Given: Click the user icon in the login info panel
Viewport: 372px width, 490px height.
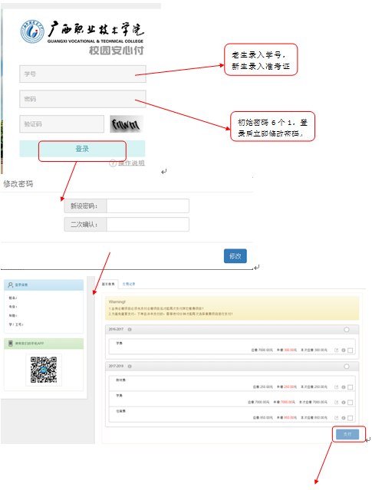Looking at the screenshot, I should click(x=11, y=285).
